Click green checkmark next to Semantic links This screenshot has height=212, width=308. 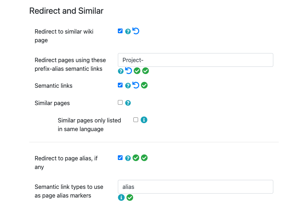144,85
